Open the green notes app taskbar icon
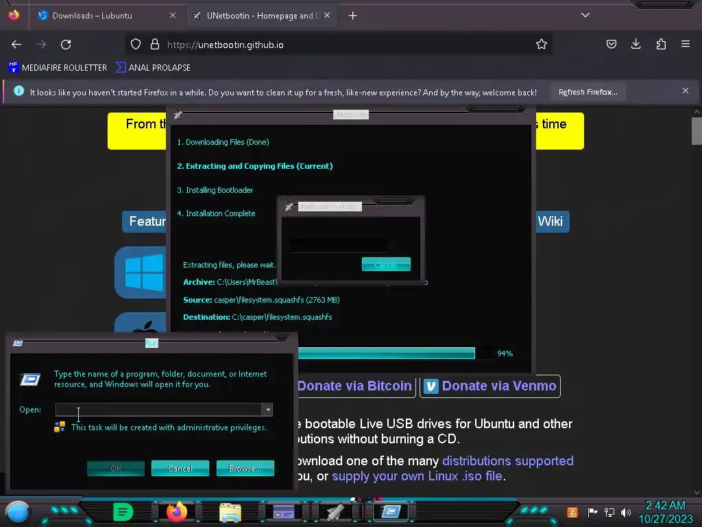 point(123,512)
